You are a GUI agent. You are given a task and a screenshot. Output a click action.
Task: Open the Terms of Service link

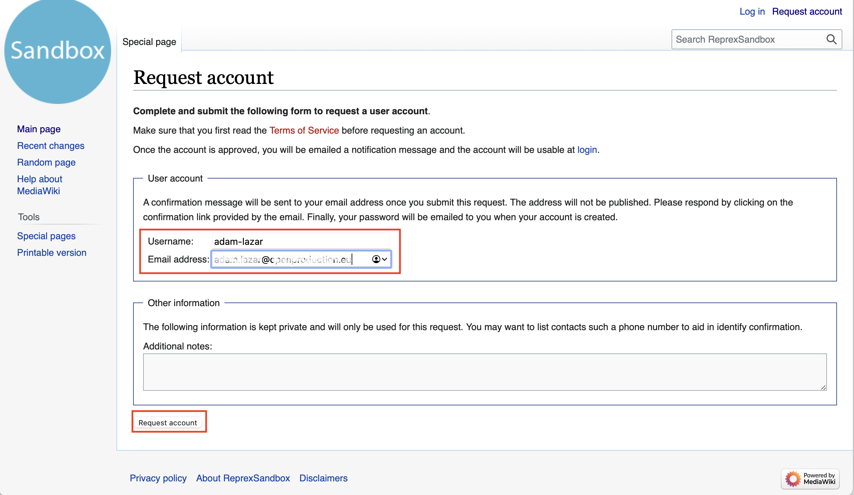coord(304,130)
